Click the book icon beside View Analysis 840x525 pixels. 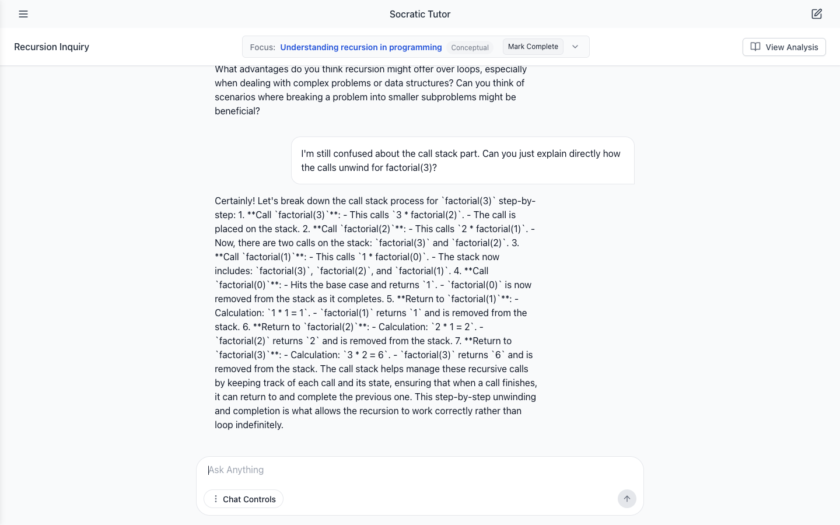pyautogui.click(x=755, y=47)
